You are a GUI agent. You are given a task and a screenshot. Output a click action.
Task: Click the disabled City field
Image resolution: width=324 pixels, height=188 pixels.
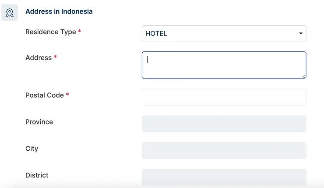pos(224,151)
